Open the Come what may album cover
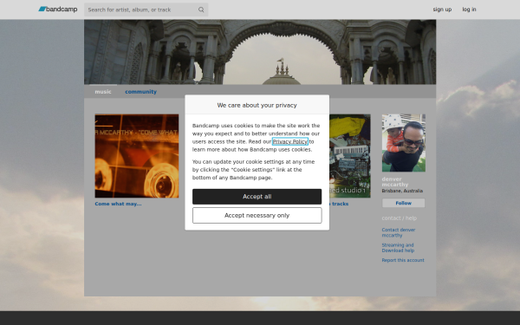Viewport: 520px width, 325px height. [x=137, y=156]
